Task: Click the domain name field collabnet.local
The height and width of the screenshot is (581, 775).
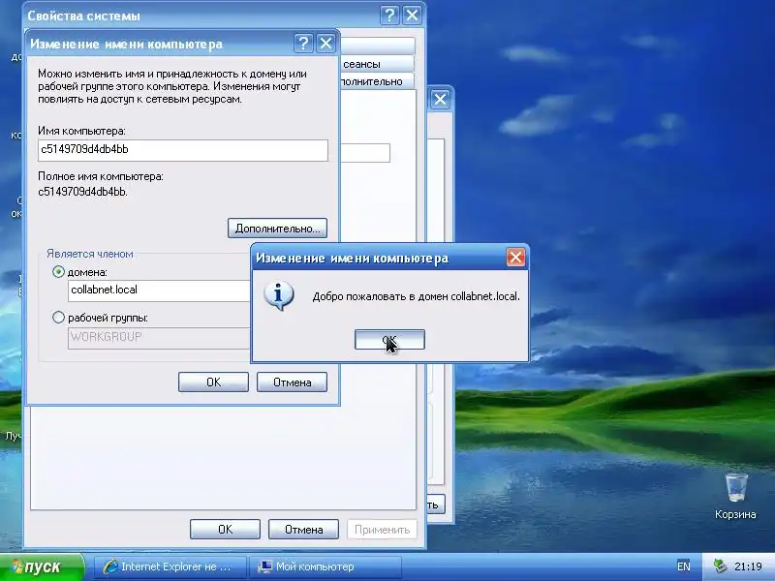Action: point(159,290)
